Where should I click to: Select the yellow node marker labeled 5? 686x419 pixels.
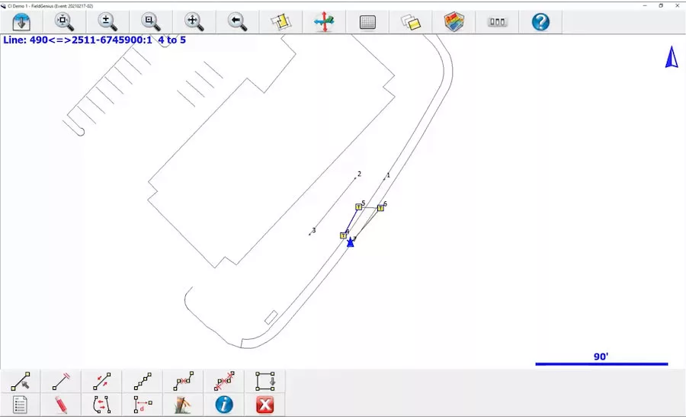click(x=359, y=207)
